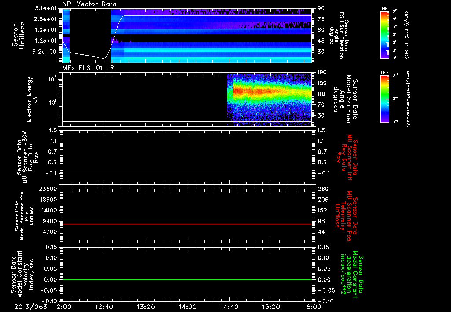Click the 206 telemetry tick value
The height and width of the screenshot is (312, 451).
point(322,200)
